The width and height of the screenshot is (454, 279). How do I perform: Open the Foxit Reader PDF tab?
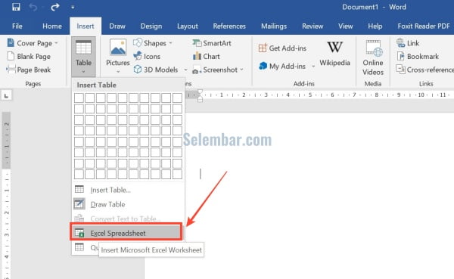click(x=424, y=26)
